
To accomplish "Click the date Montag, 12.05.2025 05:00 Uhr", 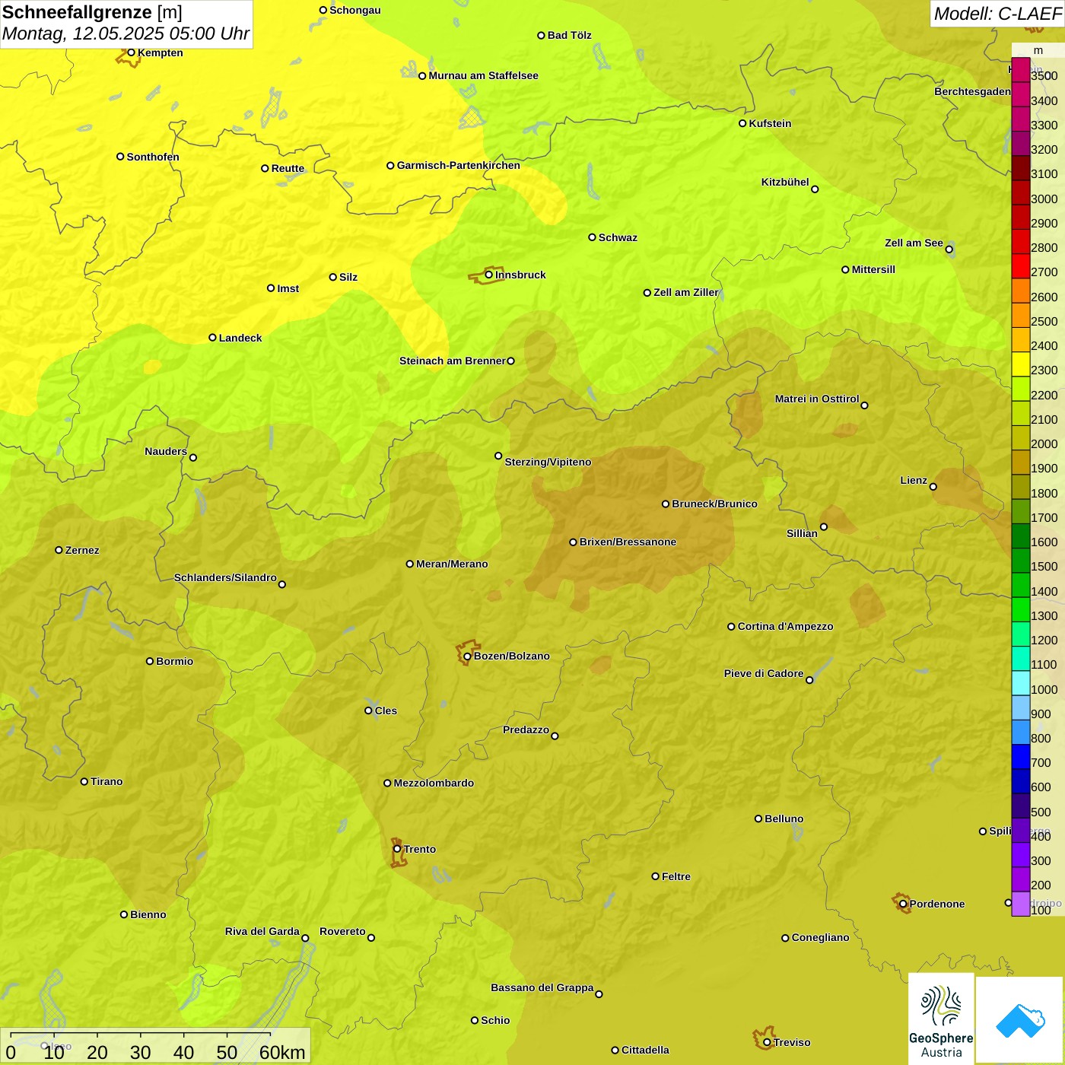I will click(126, 33).
